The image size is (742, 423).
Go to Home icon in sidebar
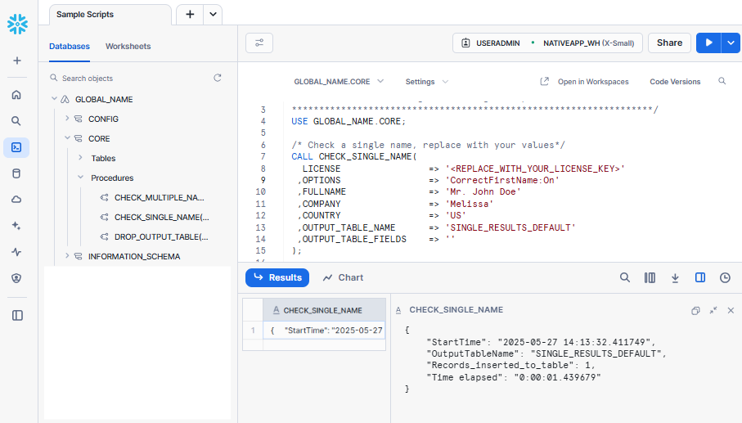tap(16, 95)
